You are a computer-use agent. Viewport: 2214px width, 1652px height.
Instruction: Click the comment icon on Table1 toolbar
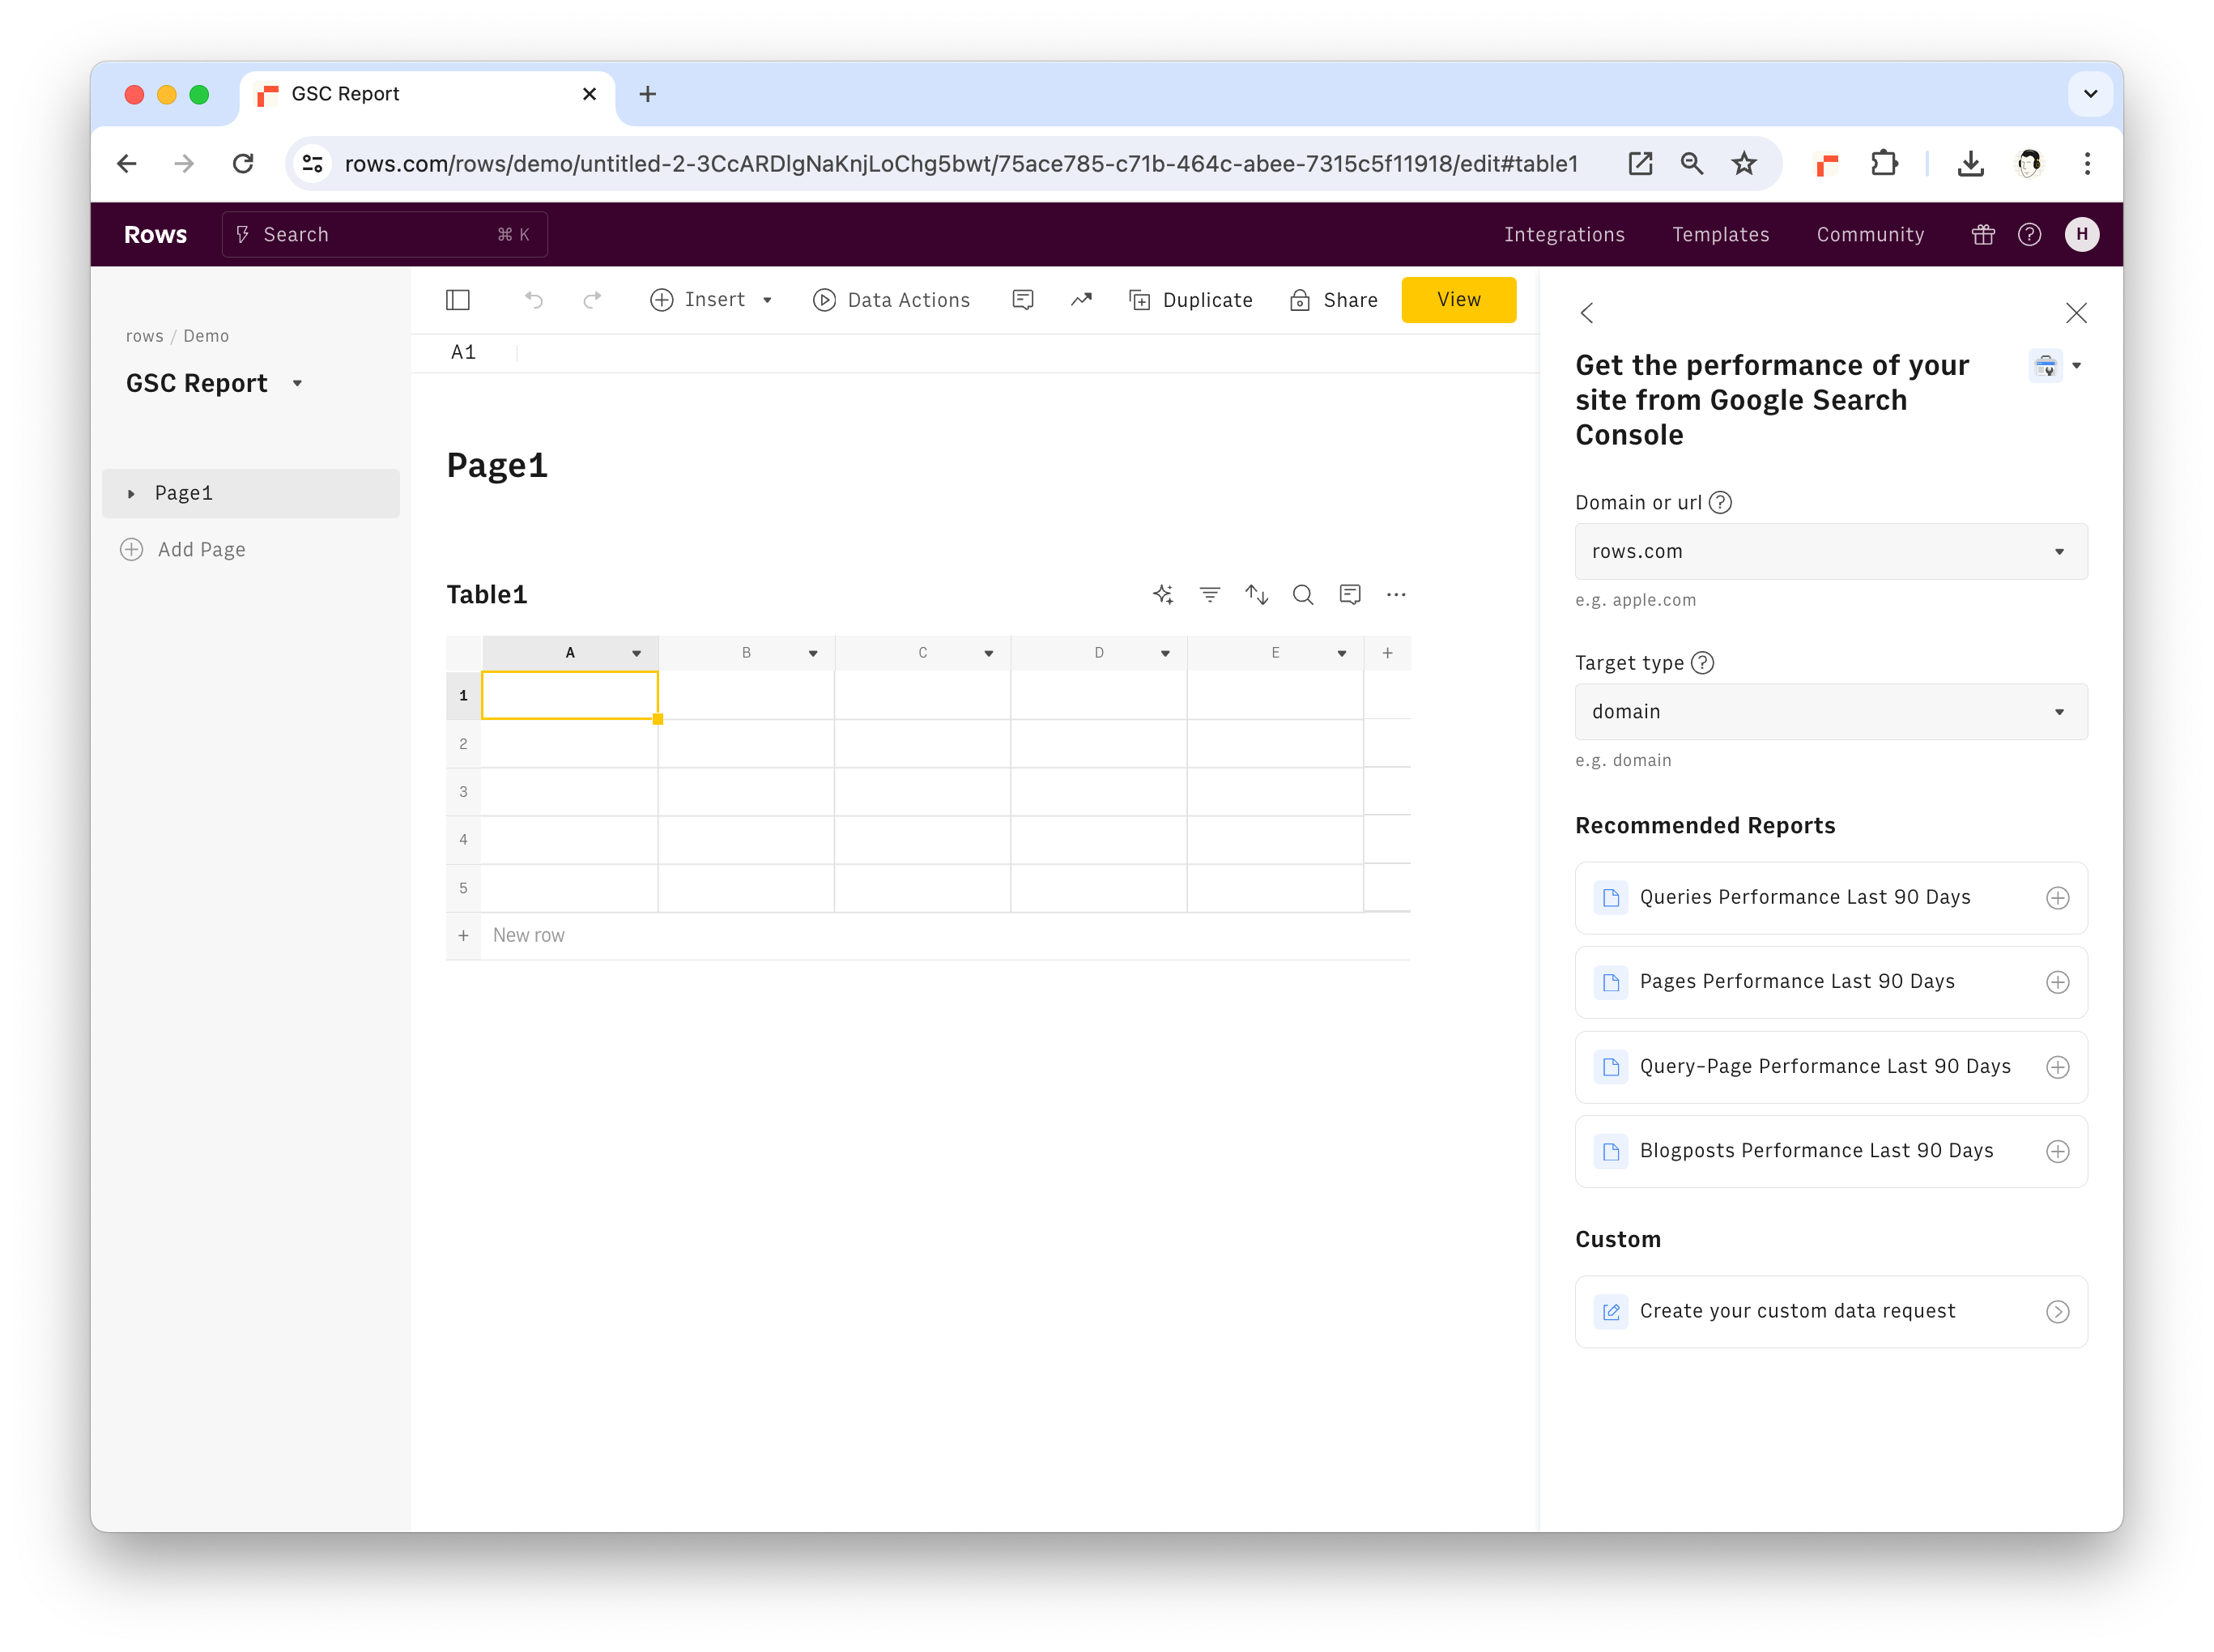pyautogui.click(x=1350, y=594)
